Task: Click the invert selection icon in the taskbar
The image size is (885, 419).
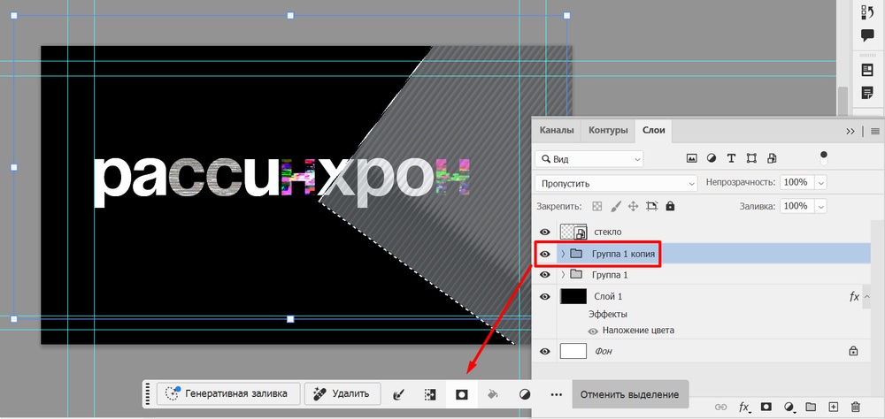Action: tap(429, 394)
